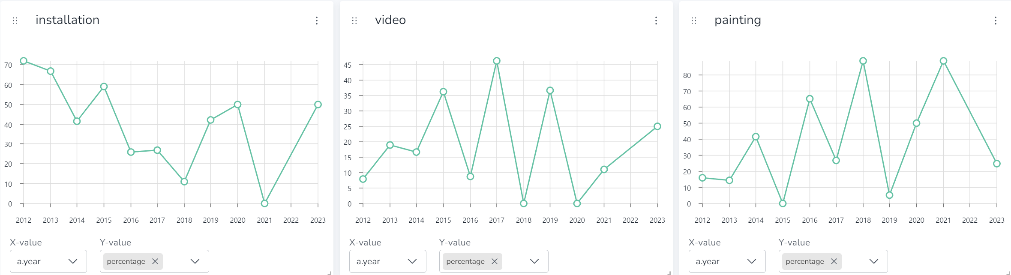The height and width of the screenshot is (275, 1011).
Task: Open the video panel three-dot menu
Action: [x=656, y=21]
